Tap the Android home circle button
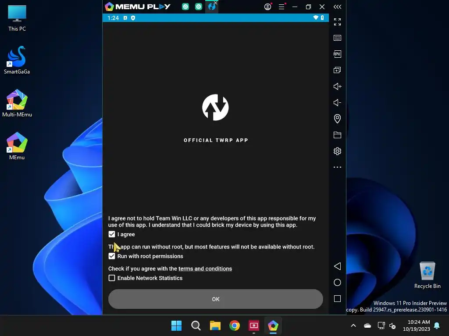449x336 pixels. coord(337,283)
